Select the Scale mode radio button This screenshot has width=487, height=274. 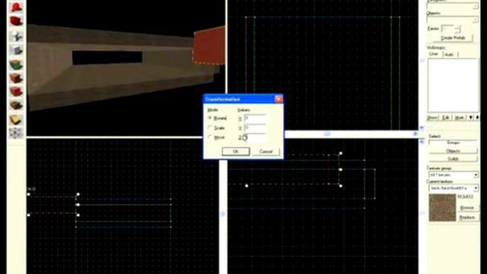210,128
